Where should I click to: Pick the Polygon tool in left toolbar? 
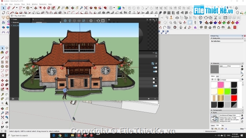point(7,66)
